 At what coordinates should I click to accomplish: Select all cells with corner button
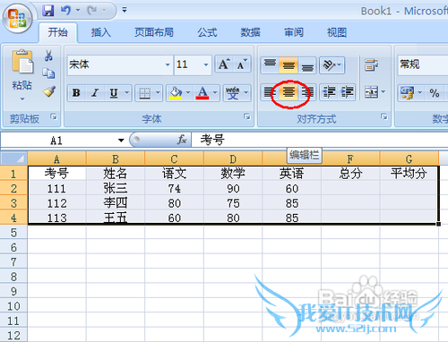[x=13, y=158]
